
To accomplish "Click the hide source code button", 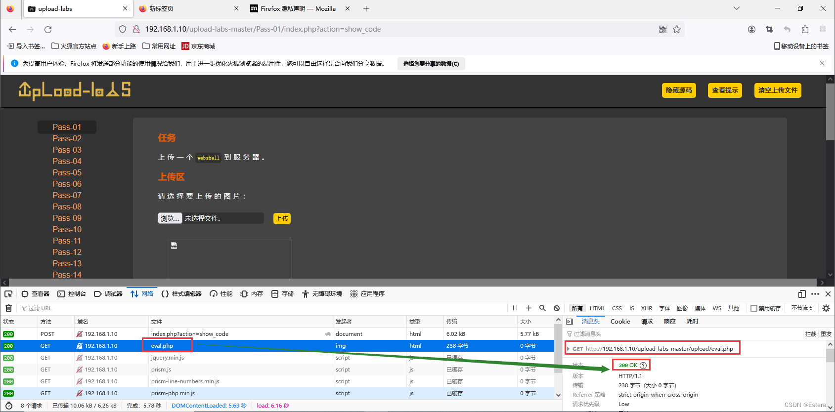I will pyautogui.click(x=679, y=90).
